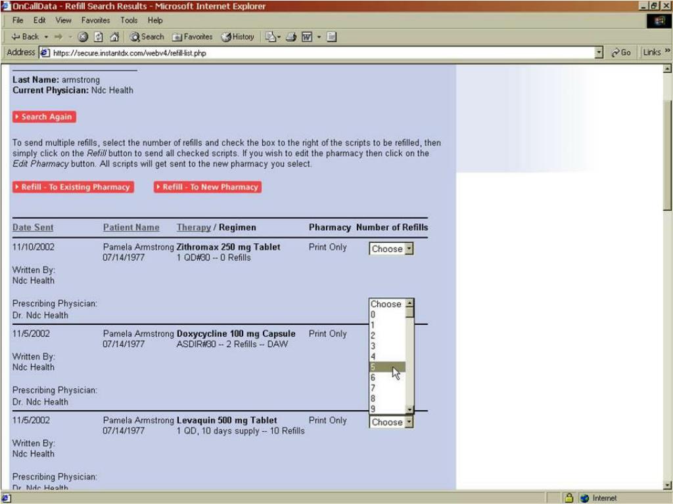Open the Help menu
The width and height of the screenshot is (673, 504).
tap(155, 20)
